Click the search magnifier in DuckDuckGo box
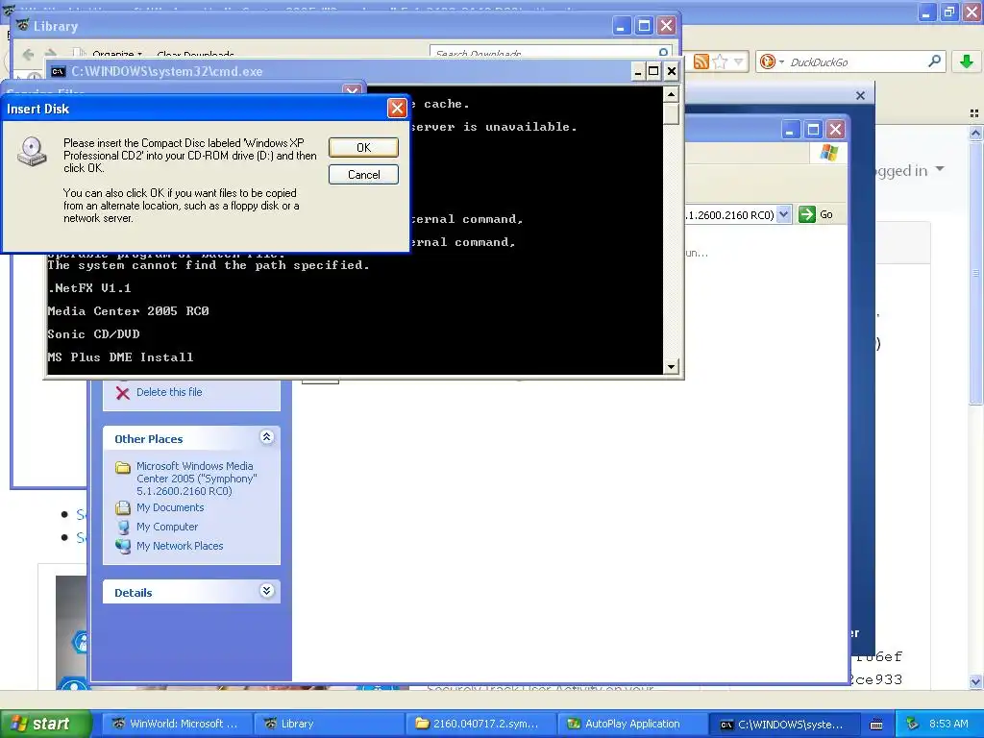Screen dimensions: 984x738 tap(934, 61)
